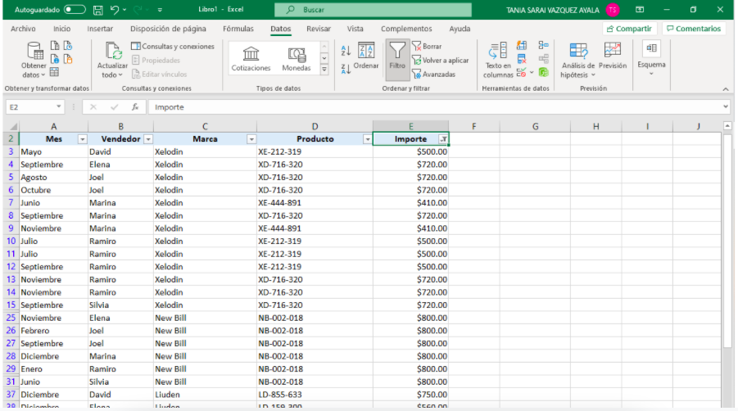Click the Existing connections icon

click(68, 59)
